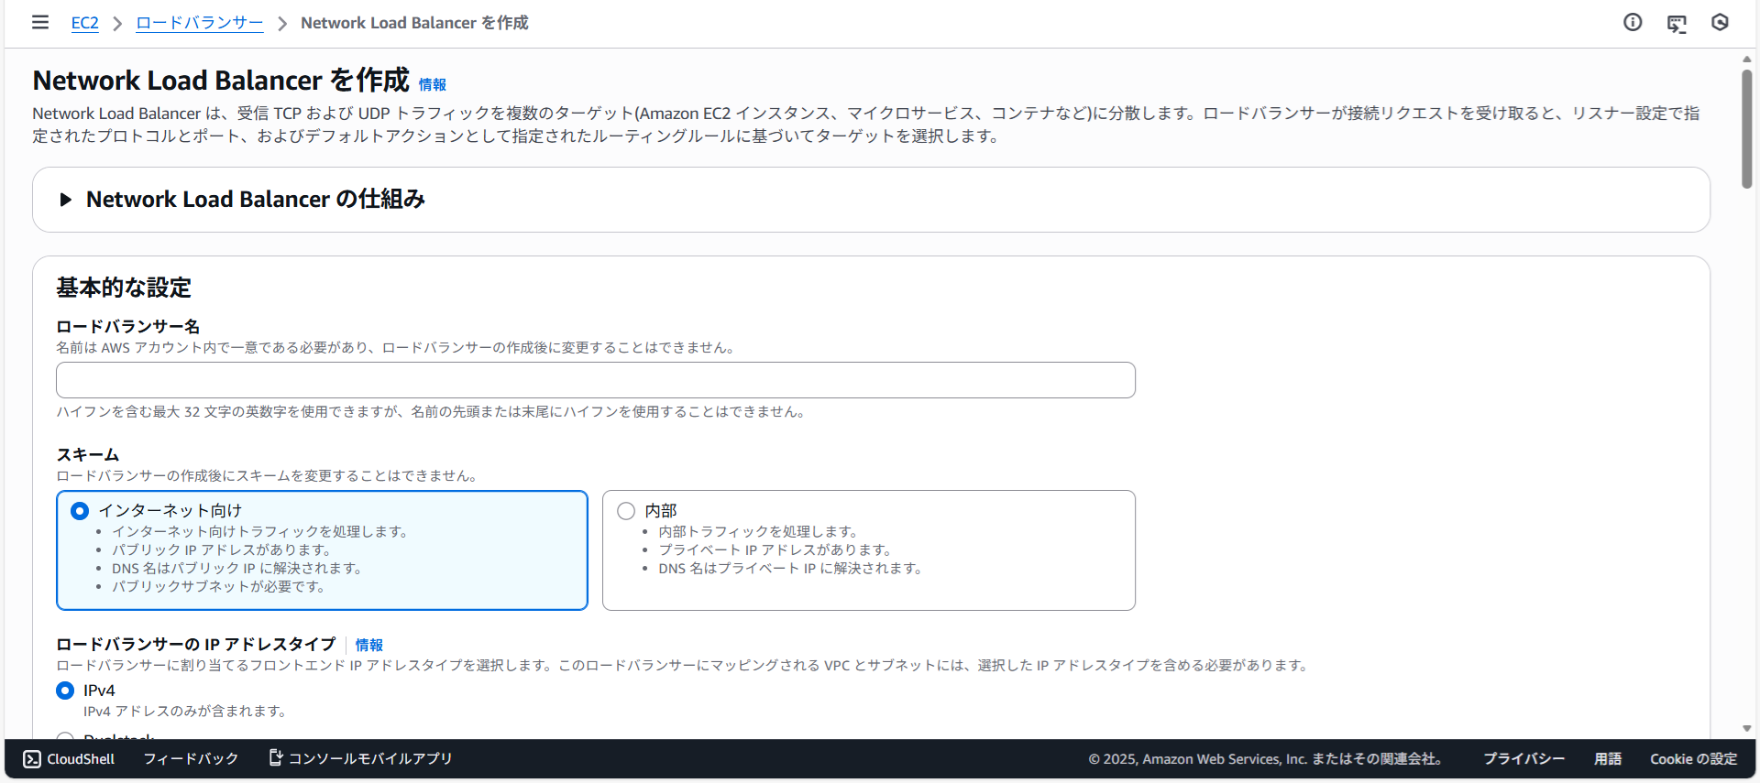Open 情報 link next to page title

click(433, 84)
